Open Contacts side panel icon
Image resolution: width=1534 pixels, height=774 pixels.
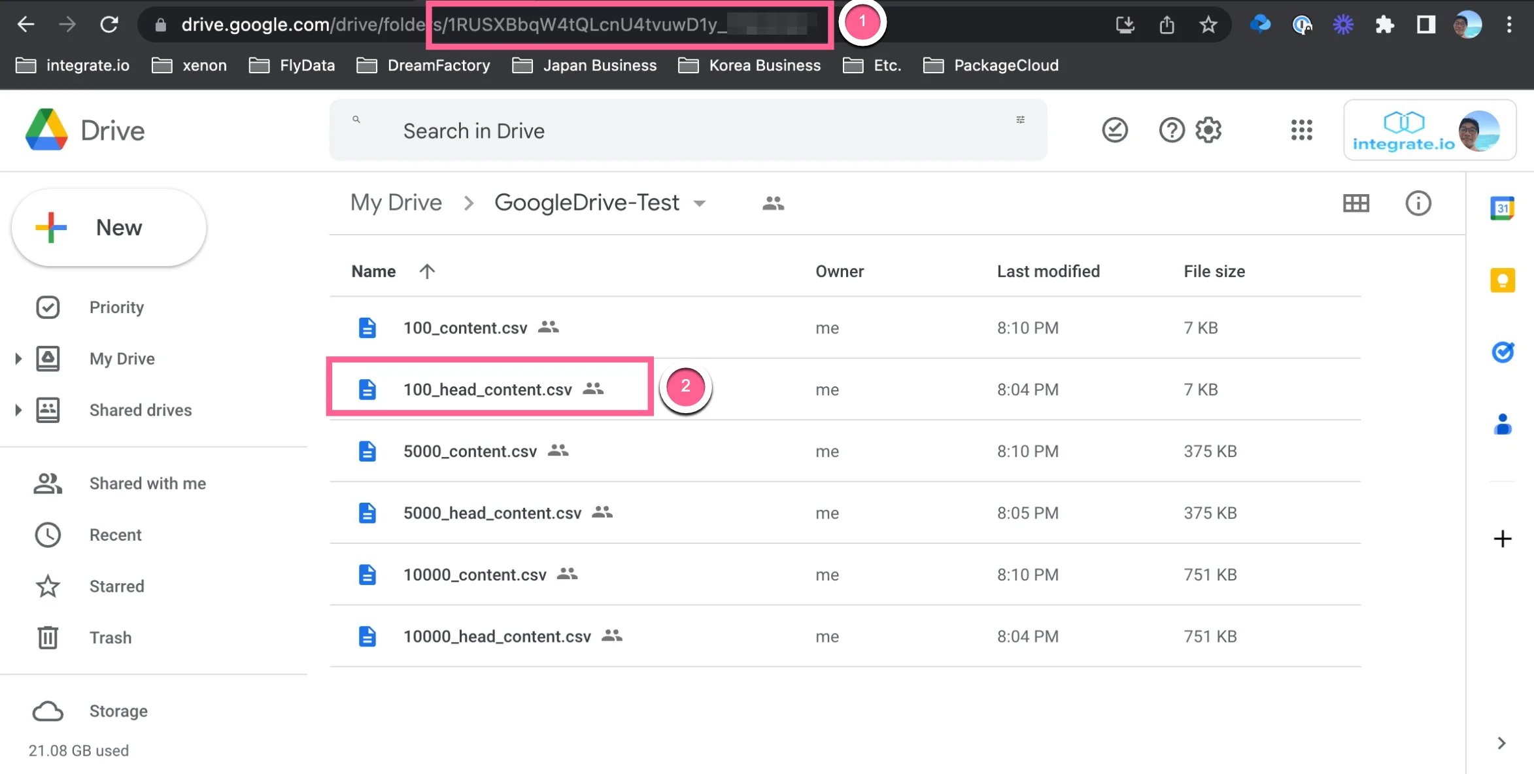1502,424
